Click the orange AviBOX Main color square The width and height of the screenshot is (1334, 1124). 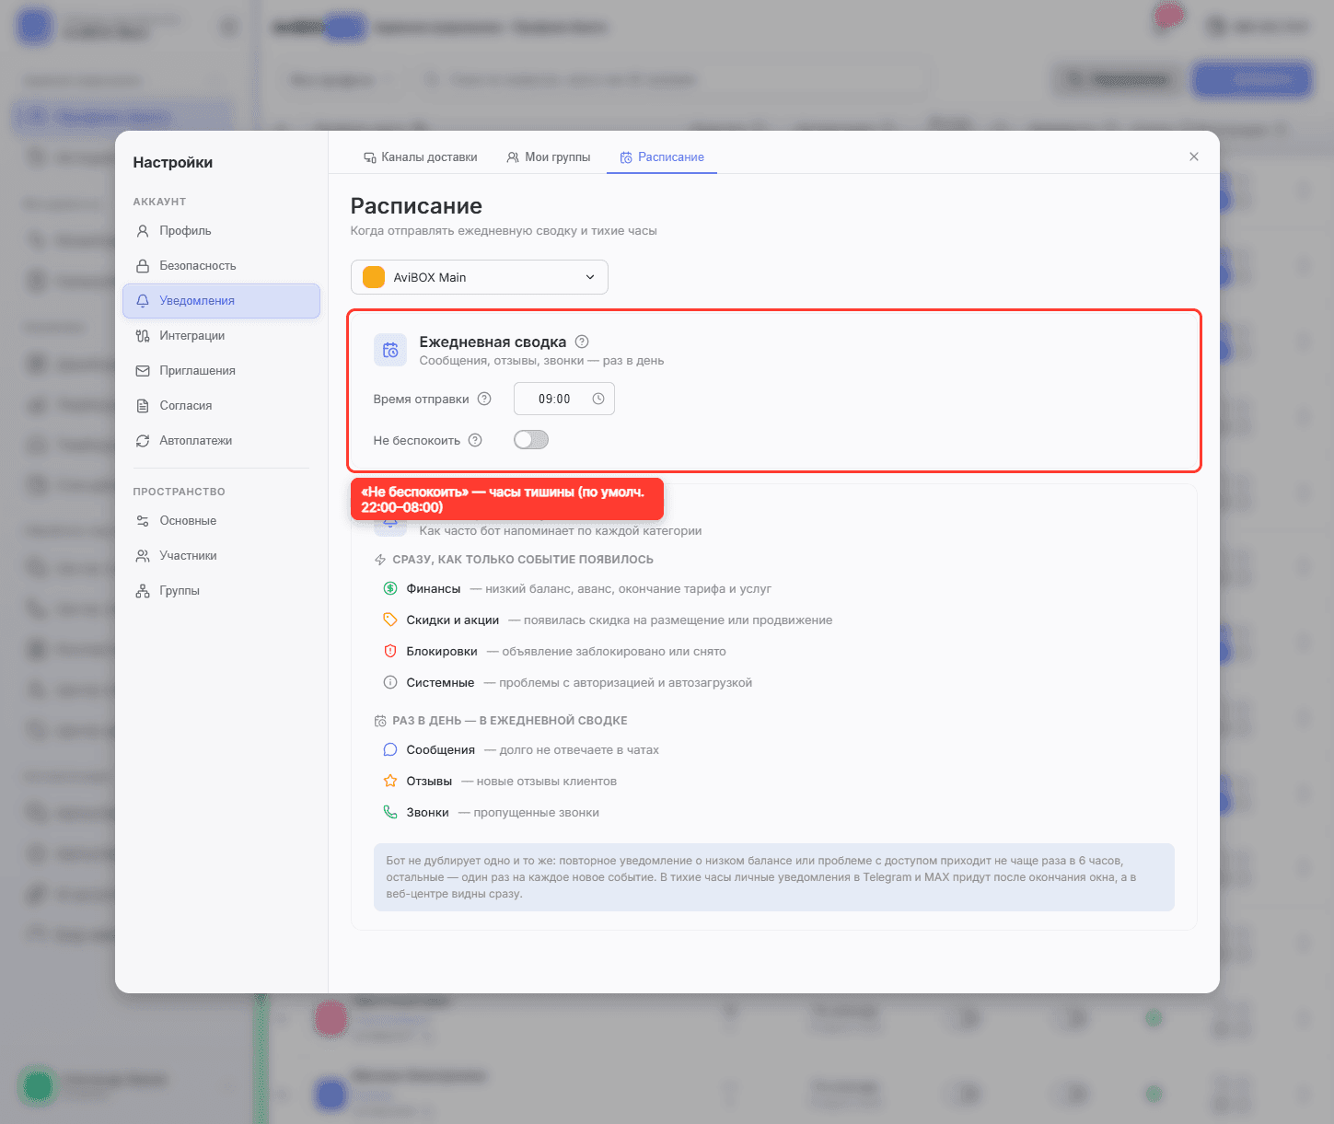[374, 277]
